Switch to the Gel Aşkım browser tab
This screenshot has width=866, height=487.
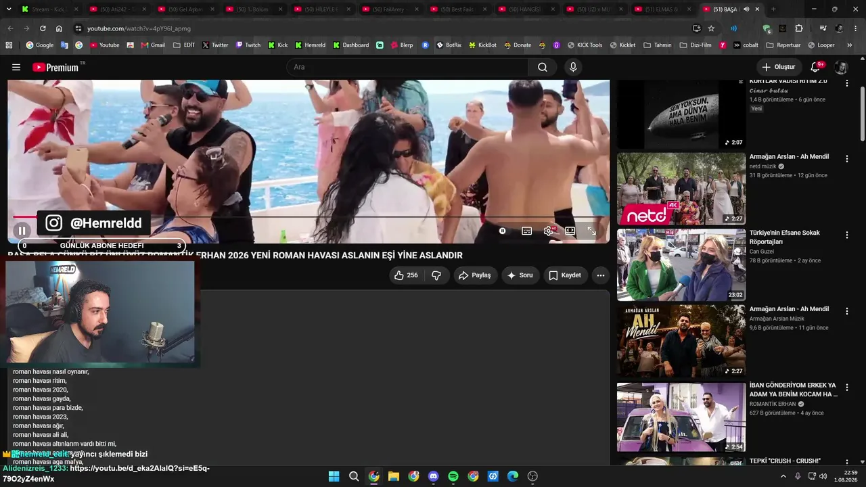click(186, 9)
